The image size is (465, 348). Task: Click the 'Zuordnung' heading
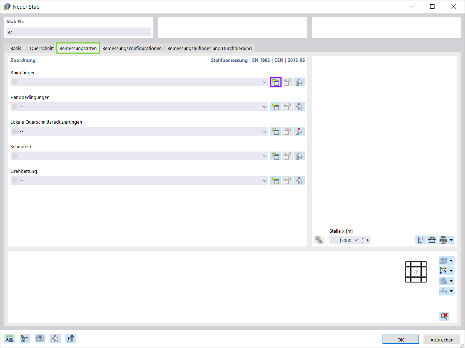(23, 61)
